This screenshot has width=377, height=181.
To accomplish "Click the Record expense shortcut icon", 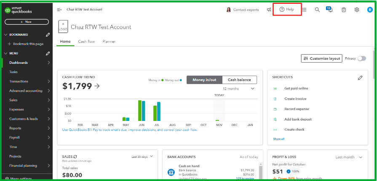I will coord(275,109).
